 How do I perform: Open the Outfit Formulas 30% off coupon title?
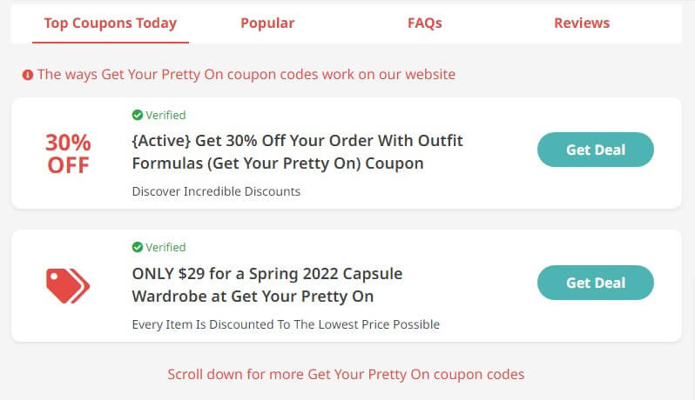coord(297,151)
